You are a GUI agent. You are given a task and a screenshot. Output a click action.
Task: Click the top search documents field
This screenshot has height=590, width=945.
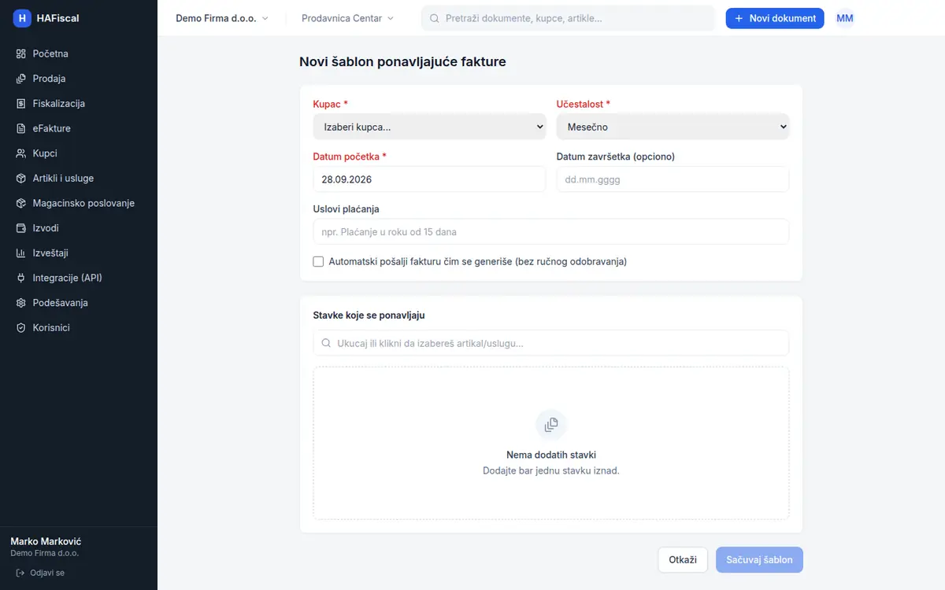(x=568, y=18)
